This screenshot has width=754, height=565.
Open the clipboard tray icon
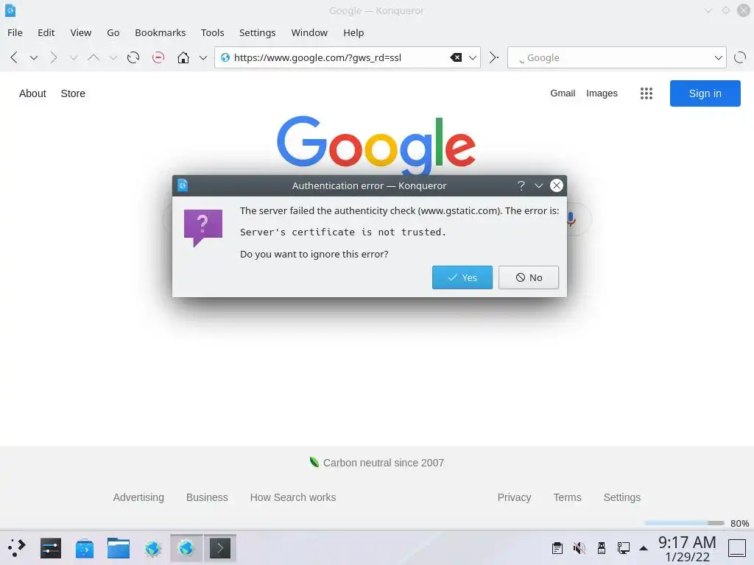coord(557,548)
